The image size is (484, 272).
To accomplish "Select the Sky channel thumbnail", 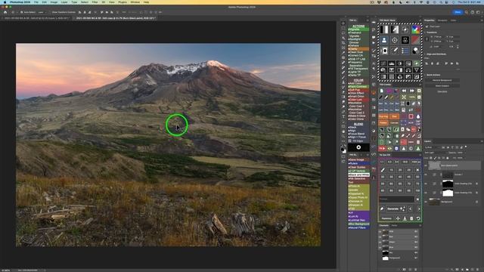I will [x=385, y=252].
